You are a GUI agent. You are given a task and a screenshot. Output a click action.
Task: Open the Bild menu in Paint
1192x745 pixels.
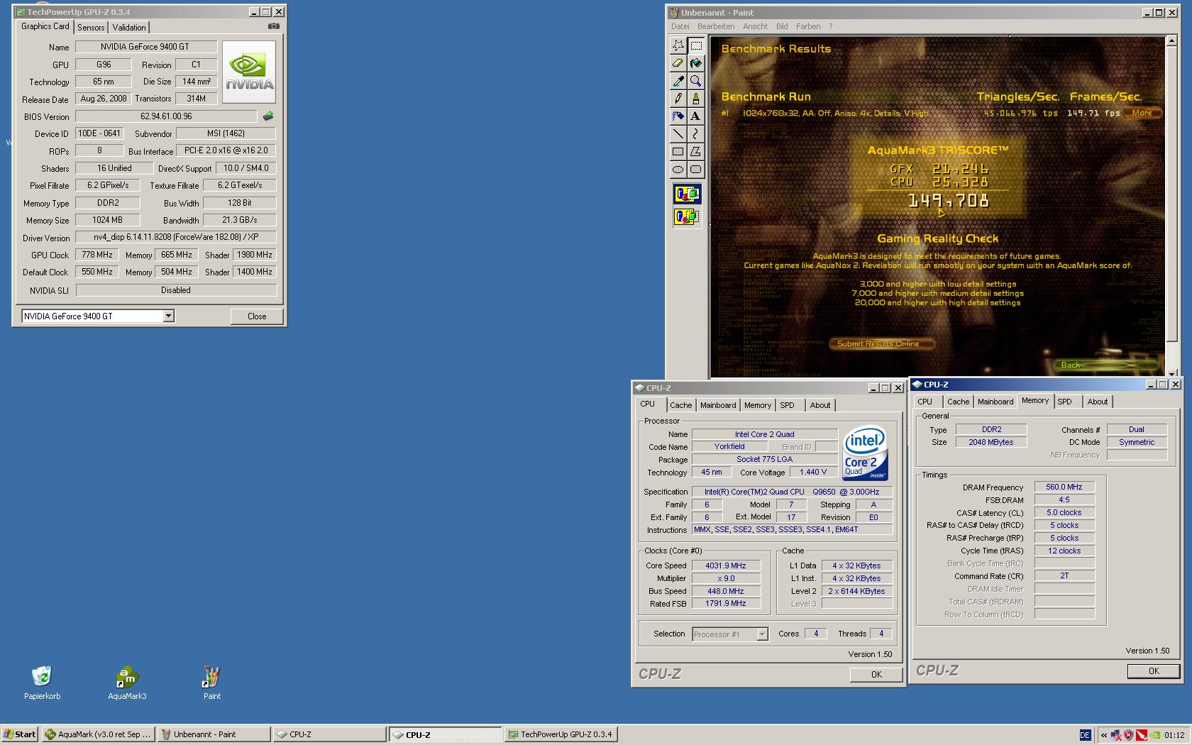[782, 26]
